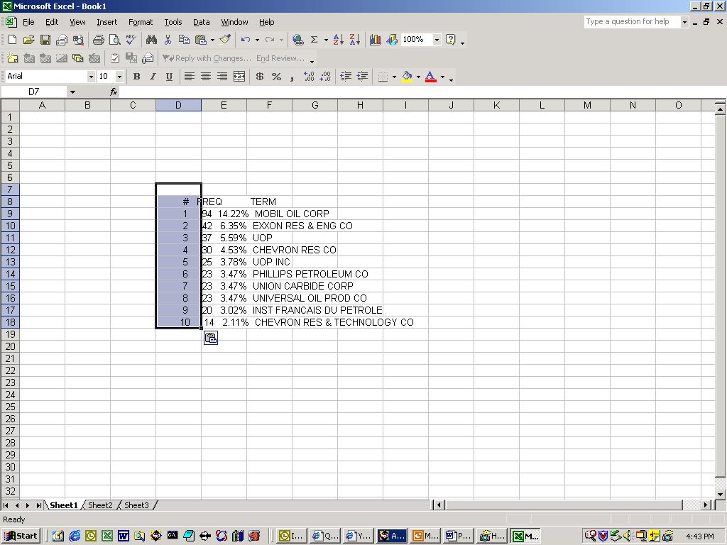Click the vertical scrollbar down arrow
727x545 pixels.
click(720, 494)
